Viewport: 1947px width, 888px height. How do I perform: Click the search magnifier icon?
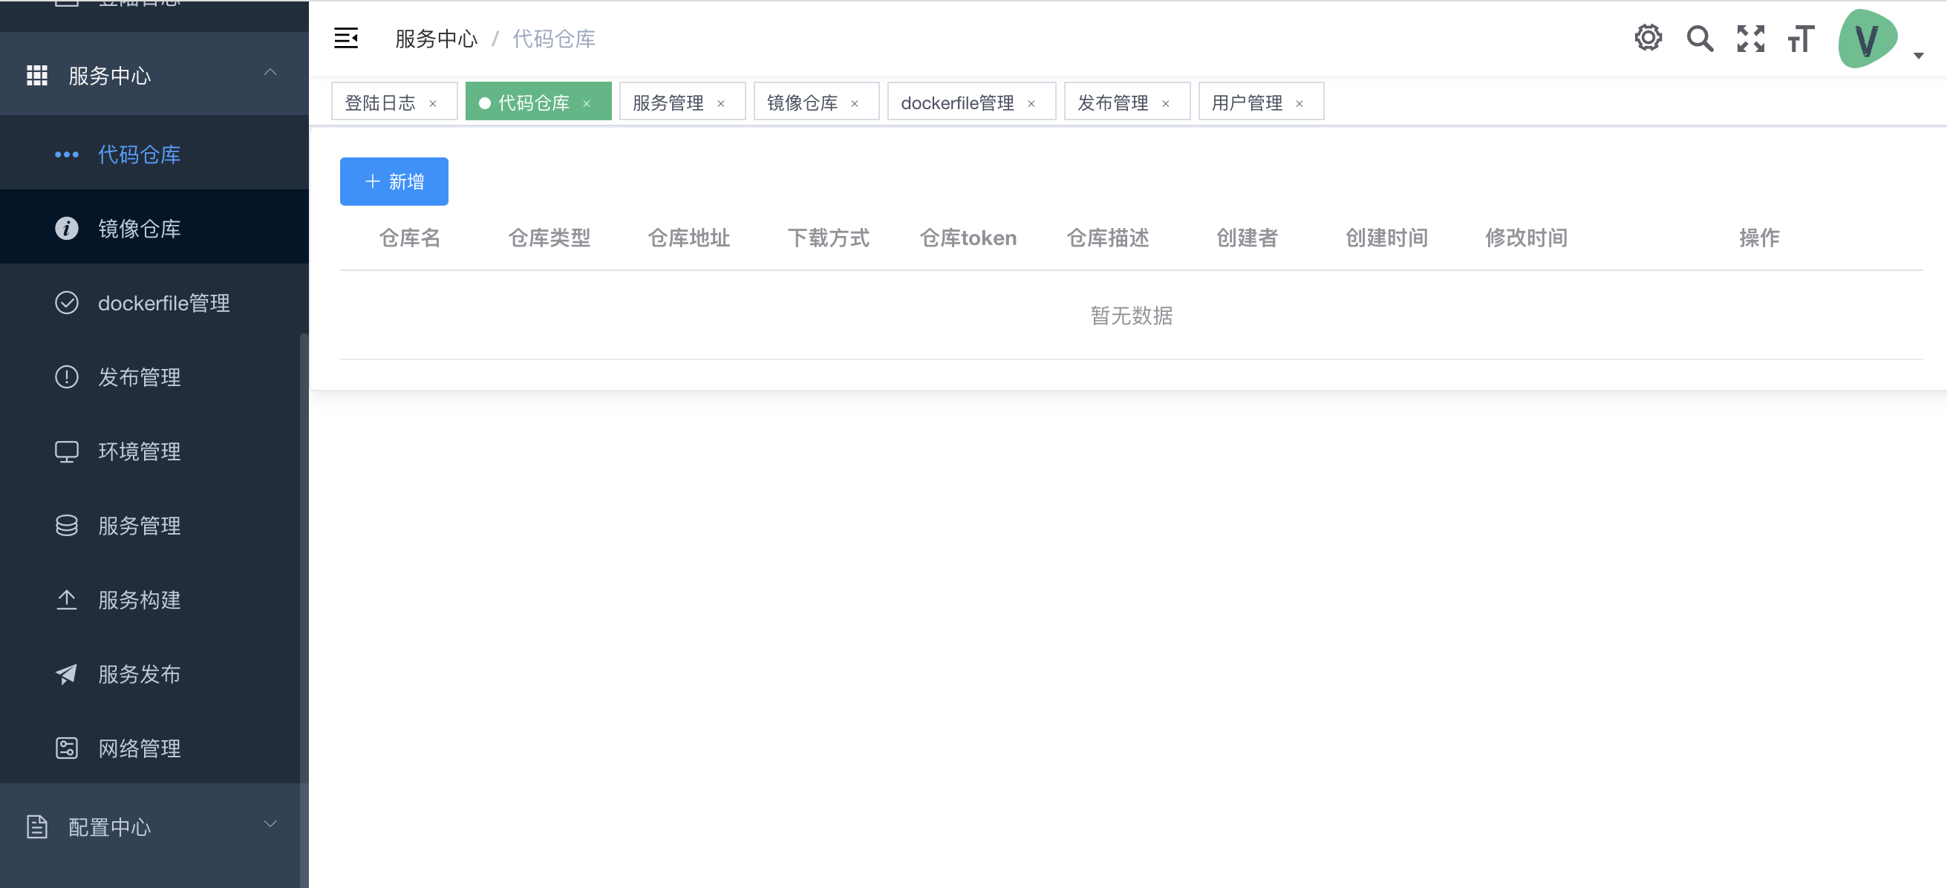pyautogui.click(x=1699, y=38)
